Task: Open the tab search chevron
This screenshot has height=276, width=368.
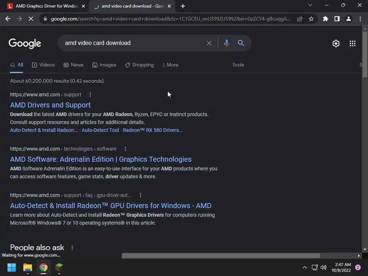Action: 310,5
